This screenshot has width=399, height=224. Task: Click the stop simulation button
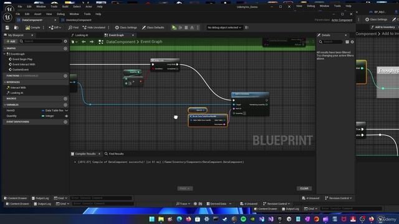coord(186,27)
